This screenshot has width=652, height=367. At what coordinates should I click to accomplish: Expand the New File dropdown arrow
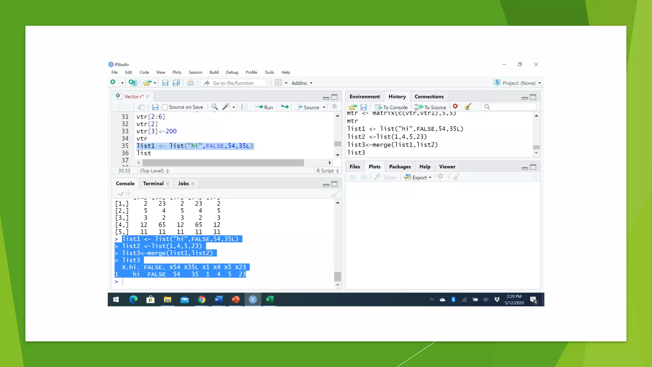pyautogui.click(x=122, y=83)
